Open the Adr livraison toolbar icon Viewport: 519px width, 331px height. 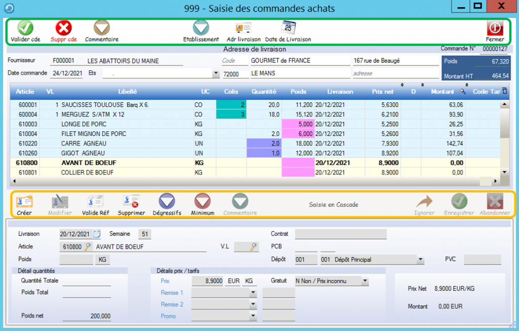click(x=243, y=28)
